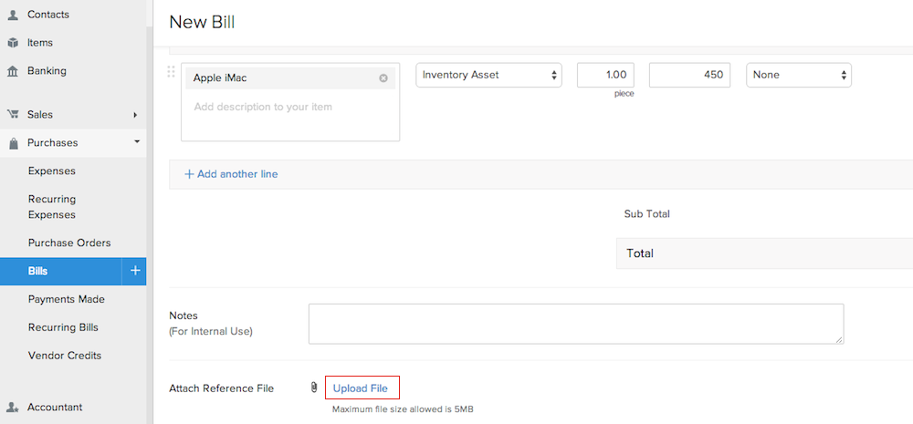Click the paperclip attachment icon
The width and height of the screenshot is (913, 424).
pyautogui.click(x=314, y=388)
